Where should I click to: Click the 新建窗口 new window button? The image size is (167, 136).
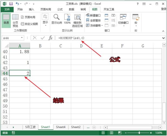click(94, 15)
